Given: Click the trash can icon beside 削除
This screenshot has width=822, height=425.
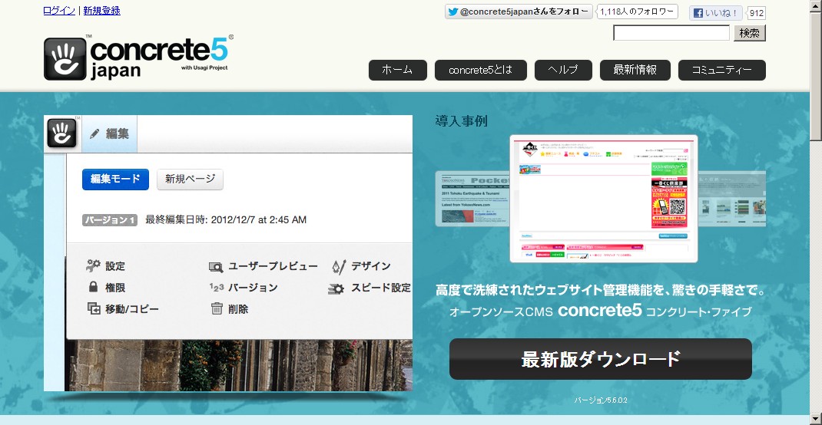Looking at the screenshot, I should coord(217,309).
